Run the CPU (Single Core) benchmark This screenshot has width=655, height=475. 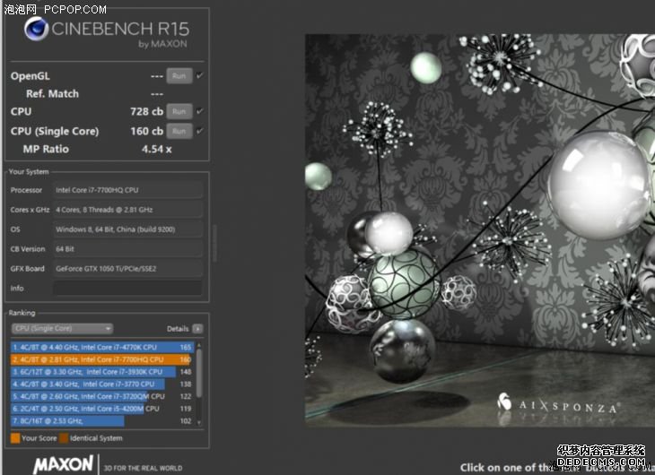pyautogui.click(x=179, y=131)
